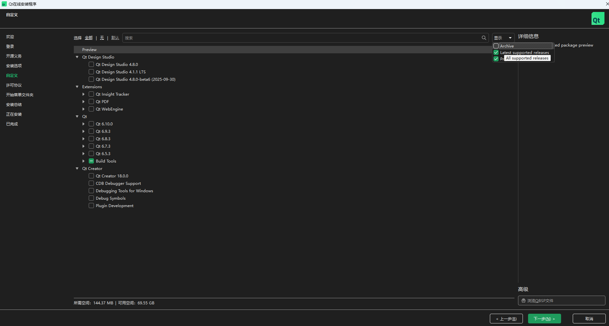Click the Qt logo in header

pyautogui.click(x=598, y=19)
